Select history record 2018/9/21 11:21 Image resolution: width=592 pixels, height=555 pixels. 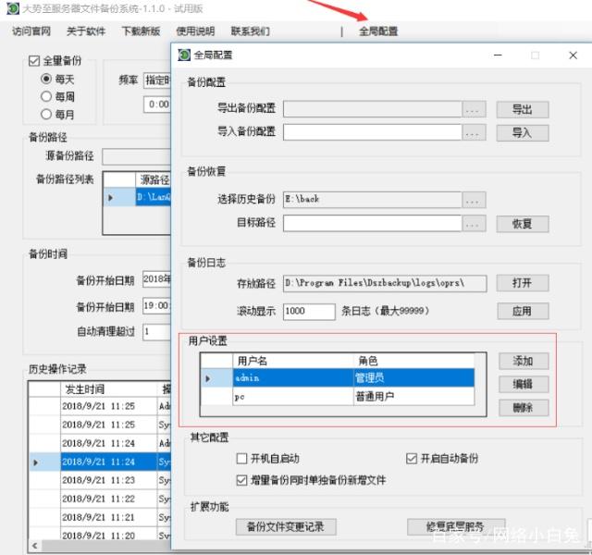100,518
